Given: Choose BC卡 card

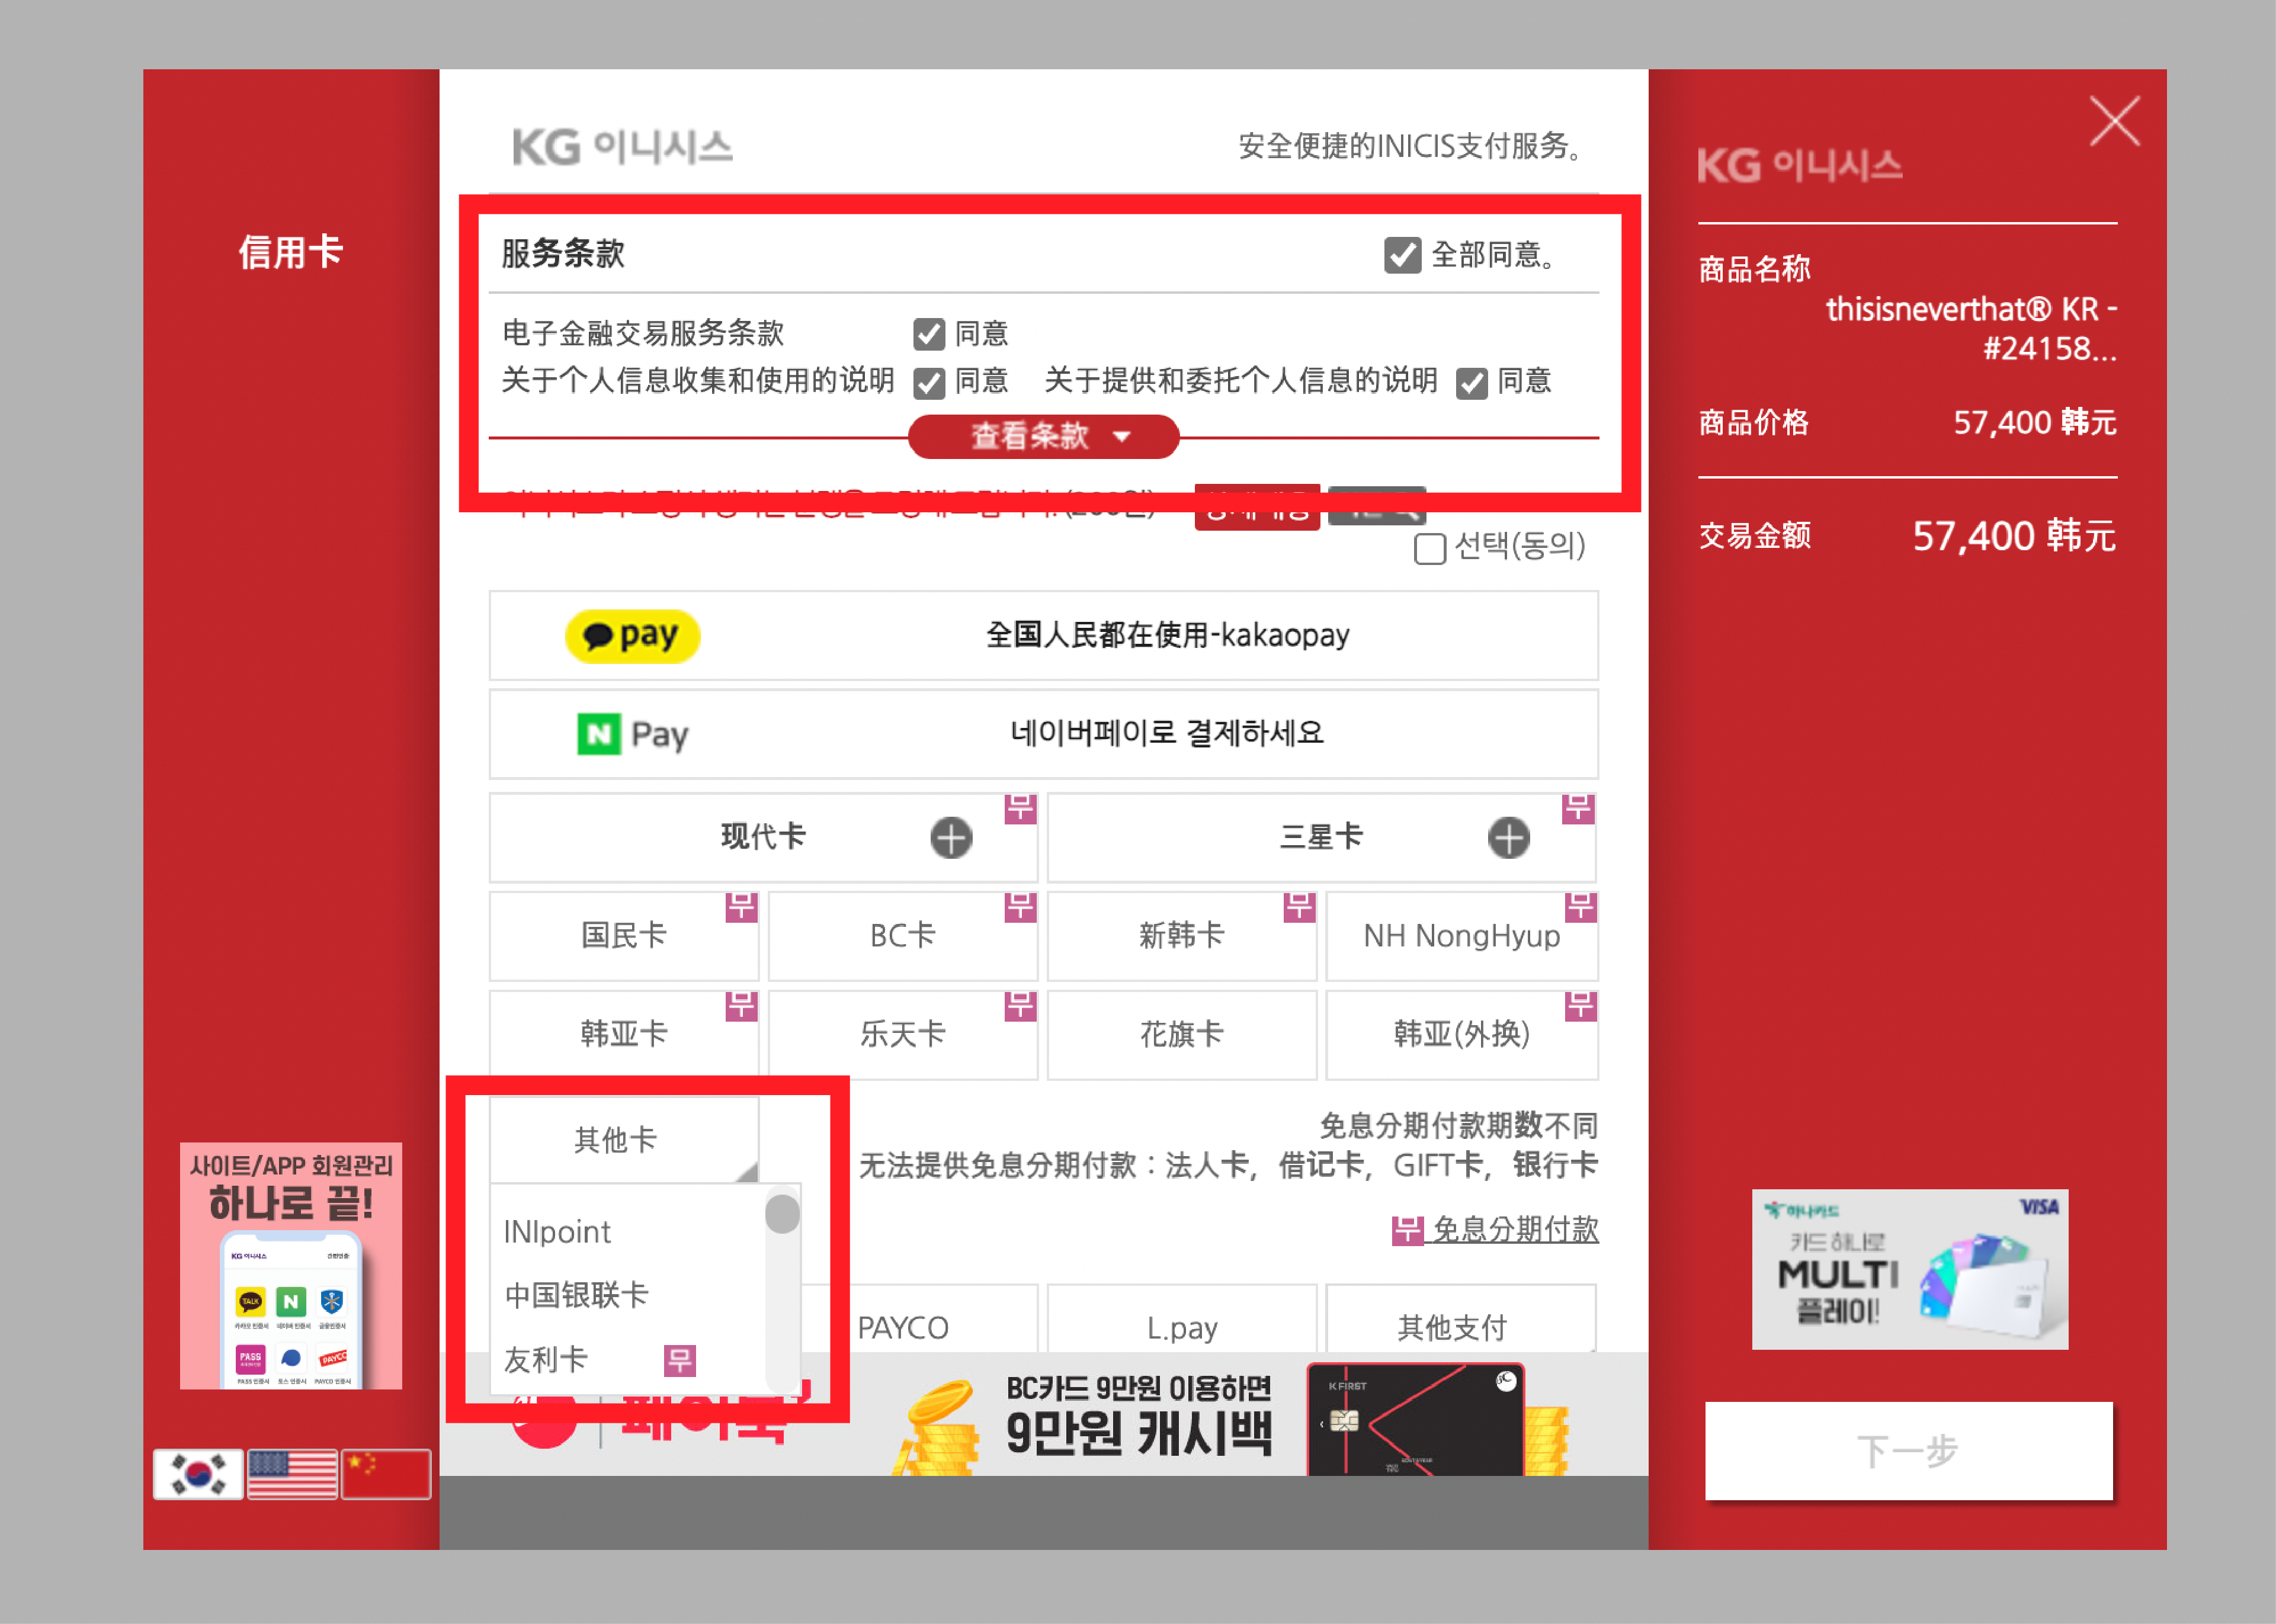Looking at the screenshot, I should pyautogui.click(x=903, y=936).
